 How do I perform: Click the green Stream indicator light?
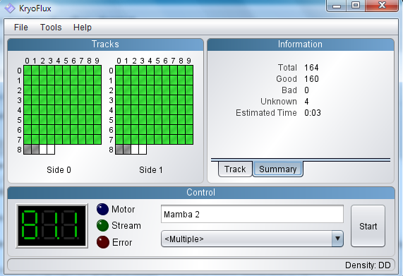pos(102,226)
